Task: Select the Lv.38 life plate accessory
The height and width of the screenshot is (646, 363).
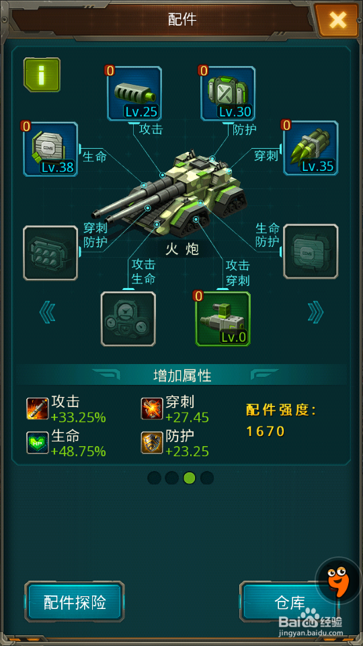Action: tap(50, 149)
